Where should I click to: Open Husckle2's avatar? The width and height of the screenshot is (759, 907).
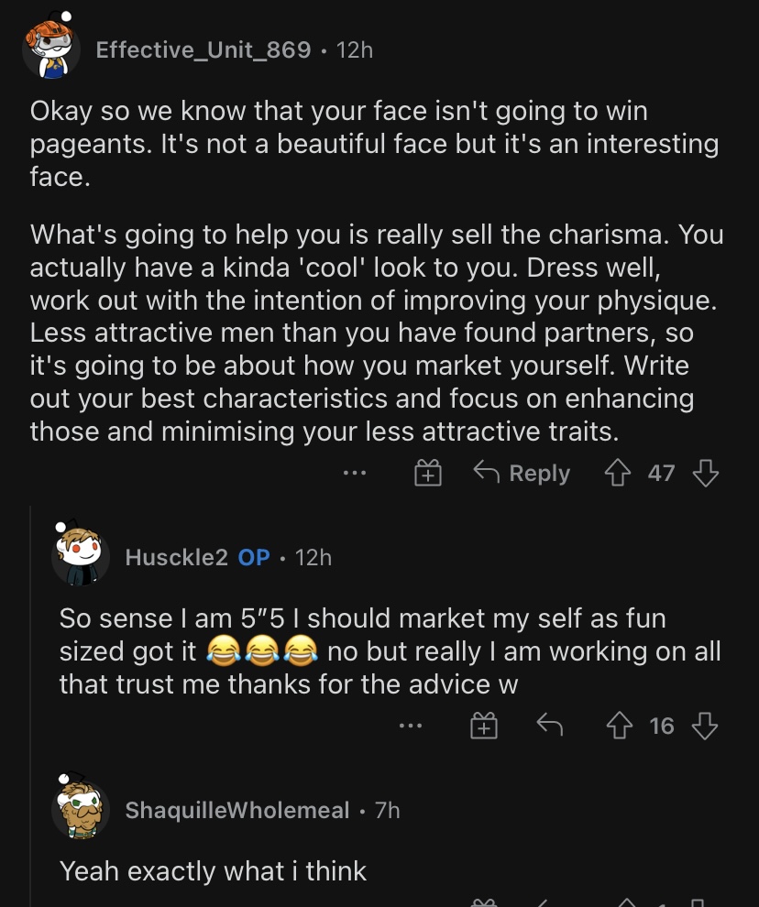80,554
